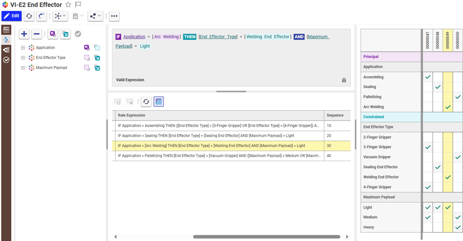Screen dimensions: 463x241
Task: Select the Arc Welding rule row
Action: [x=232, y=145]
